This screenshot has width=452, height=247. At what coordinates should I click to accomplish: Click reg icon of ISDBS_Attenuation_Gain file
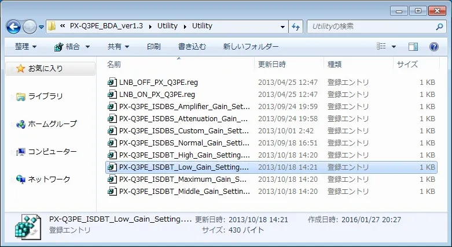click(112, 119)
